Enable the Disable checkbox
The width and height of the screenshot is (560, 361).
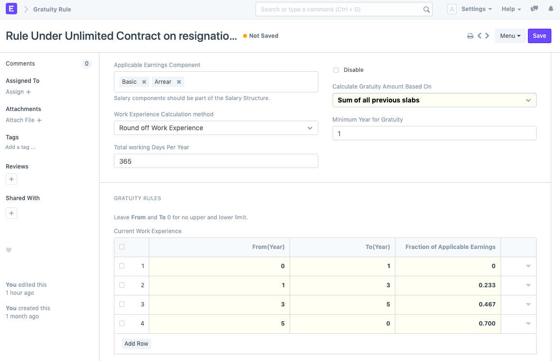tap(336, 70)
